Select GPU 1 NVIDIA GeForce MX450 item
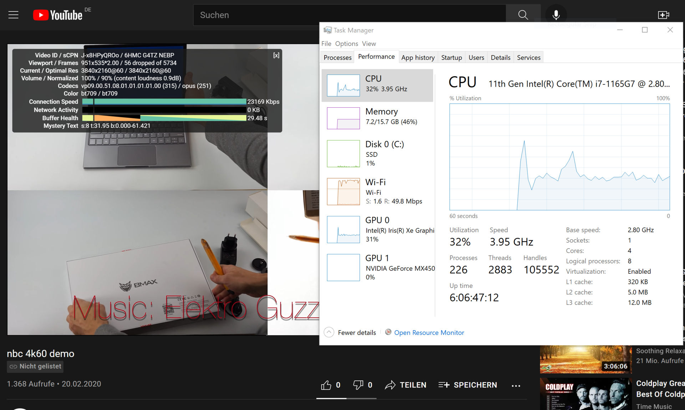Image resolution: width=685 pixels, height=410 pixels. pyautogui.click(x=377, y=267)
